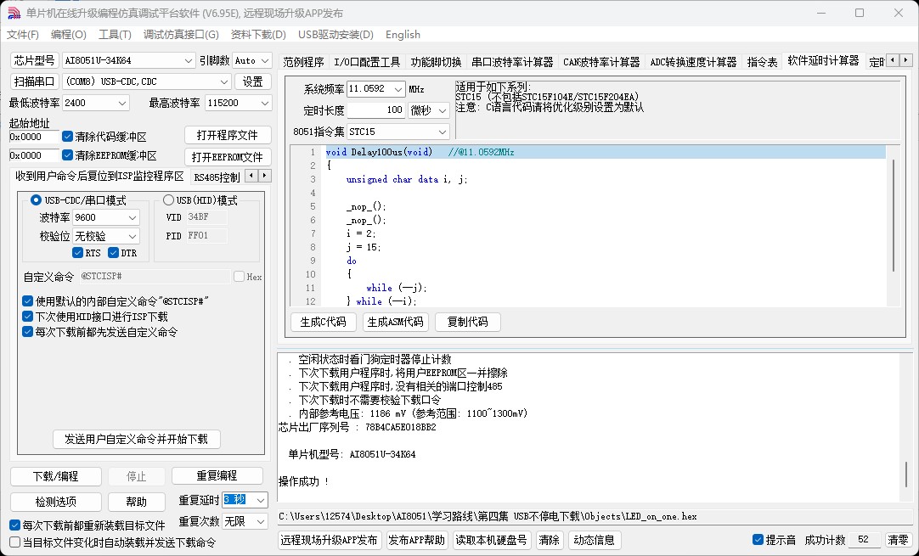Open the 调试仿真接口(G) menu

tap(181, 35)
